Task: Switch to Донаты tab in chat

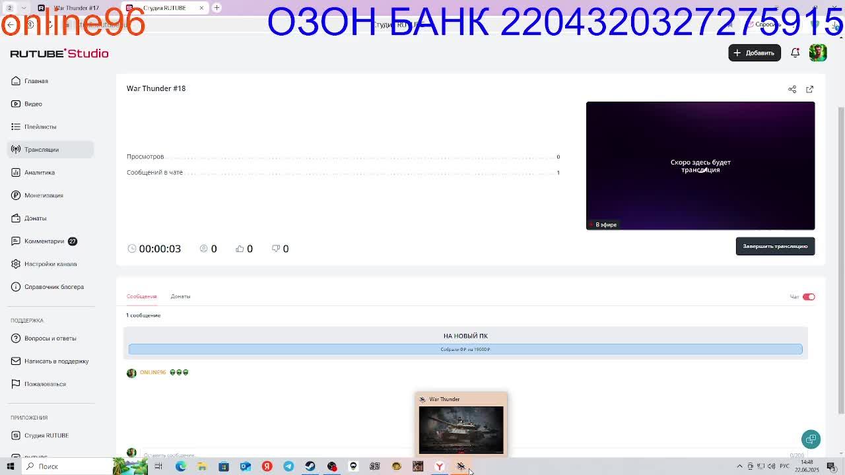Action: (180, 296)
